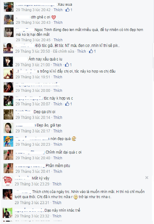154x224 pixels.
Task: Click timestamp "29 Tháng 3 lúc 23:29"
Action: [x=32, y=184]
